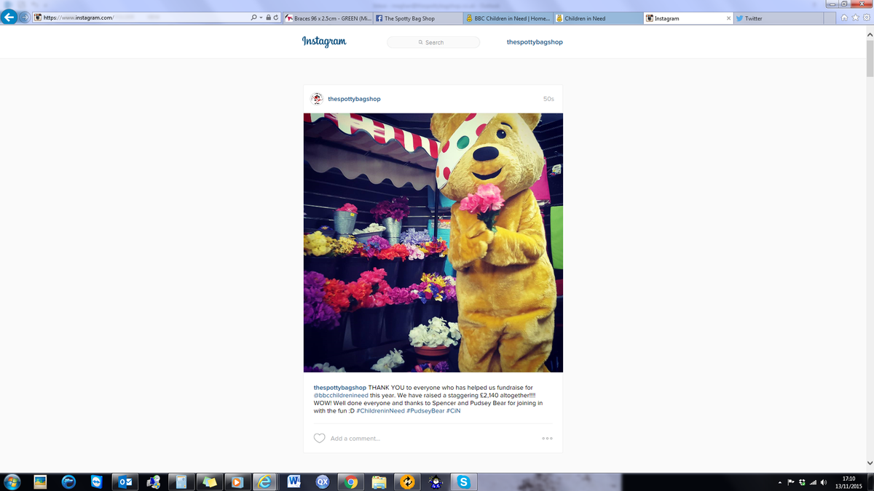Open the calculator taskbar icon
This screenshot has height=491, width=874.
(181, 482)
